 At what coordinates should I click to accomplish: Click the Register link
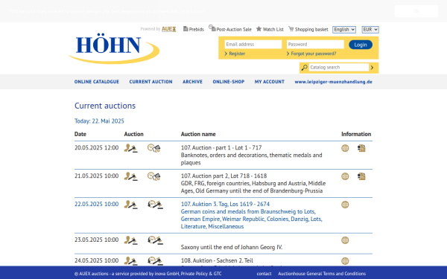point(237,54)
